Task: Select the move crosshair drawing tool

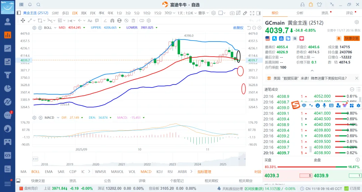Action: pyautogui.click(x=23, y=20)
